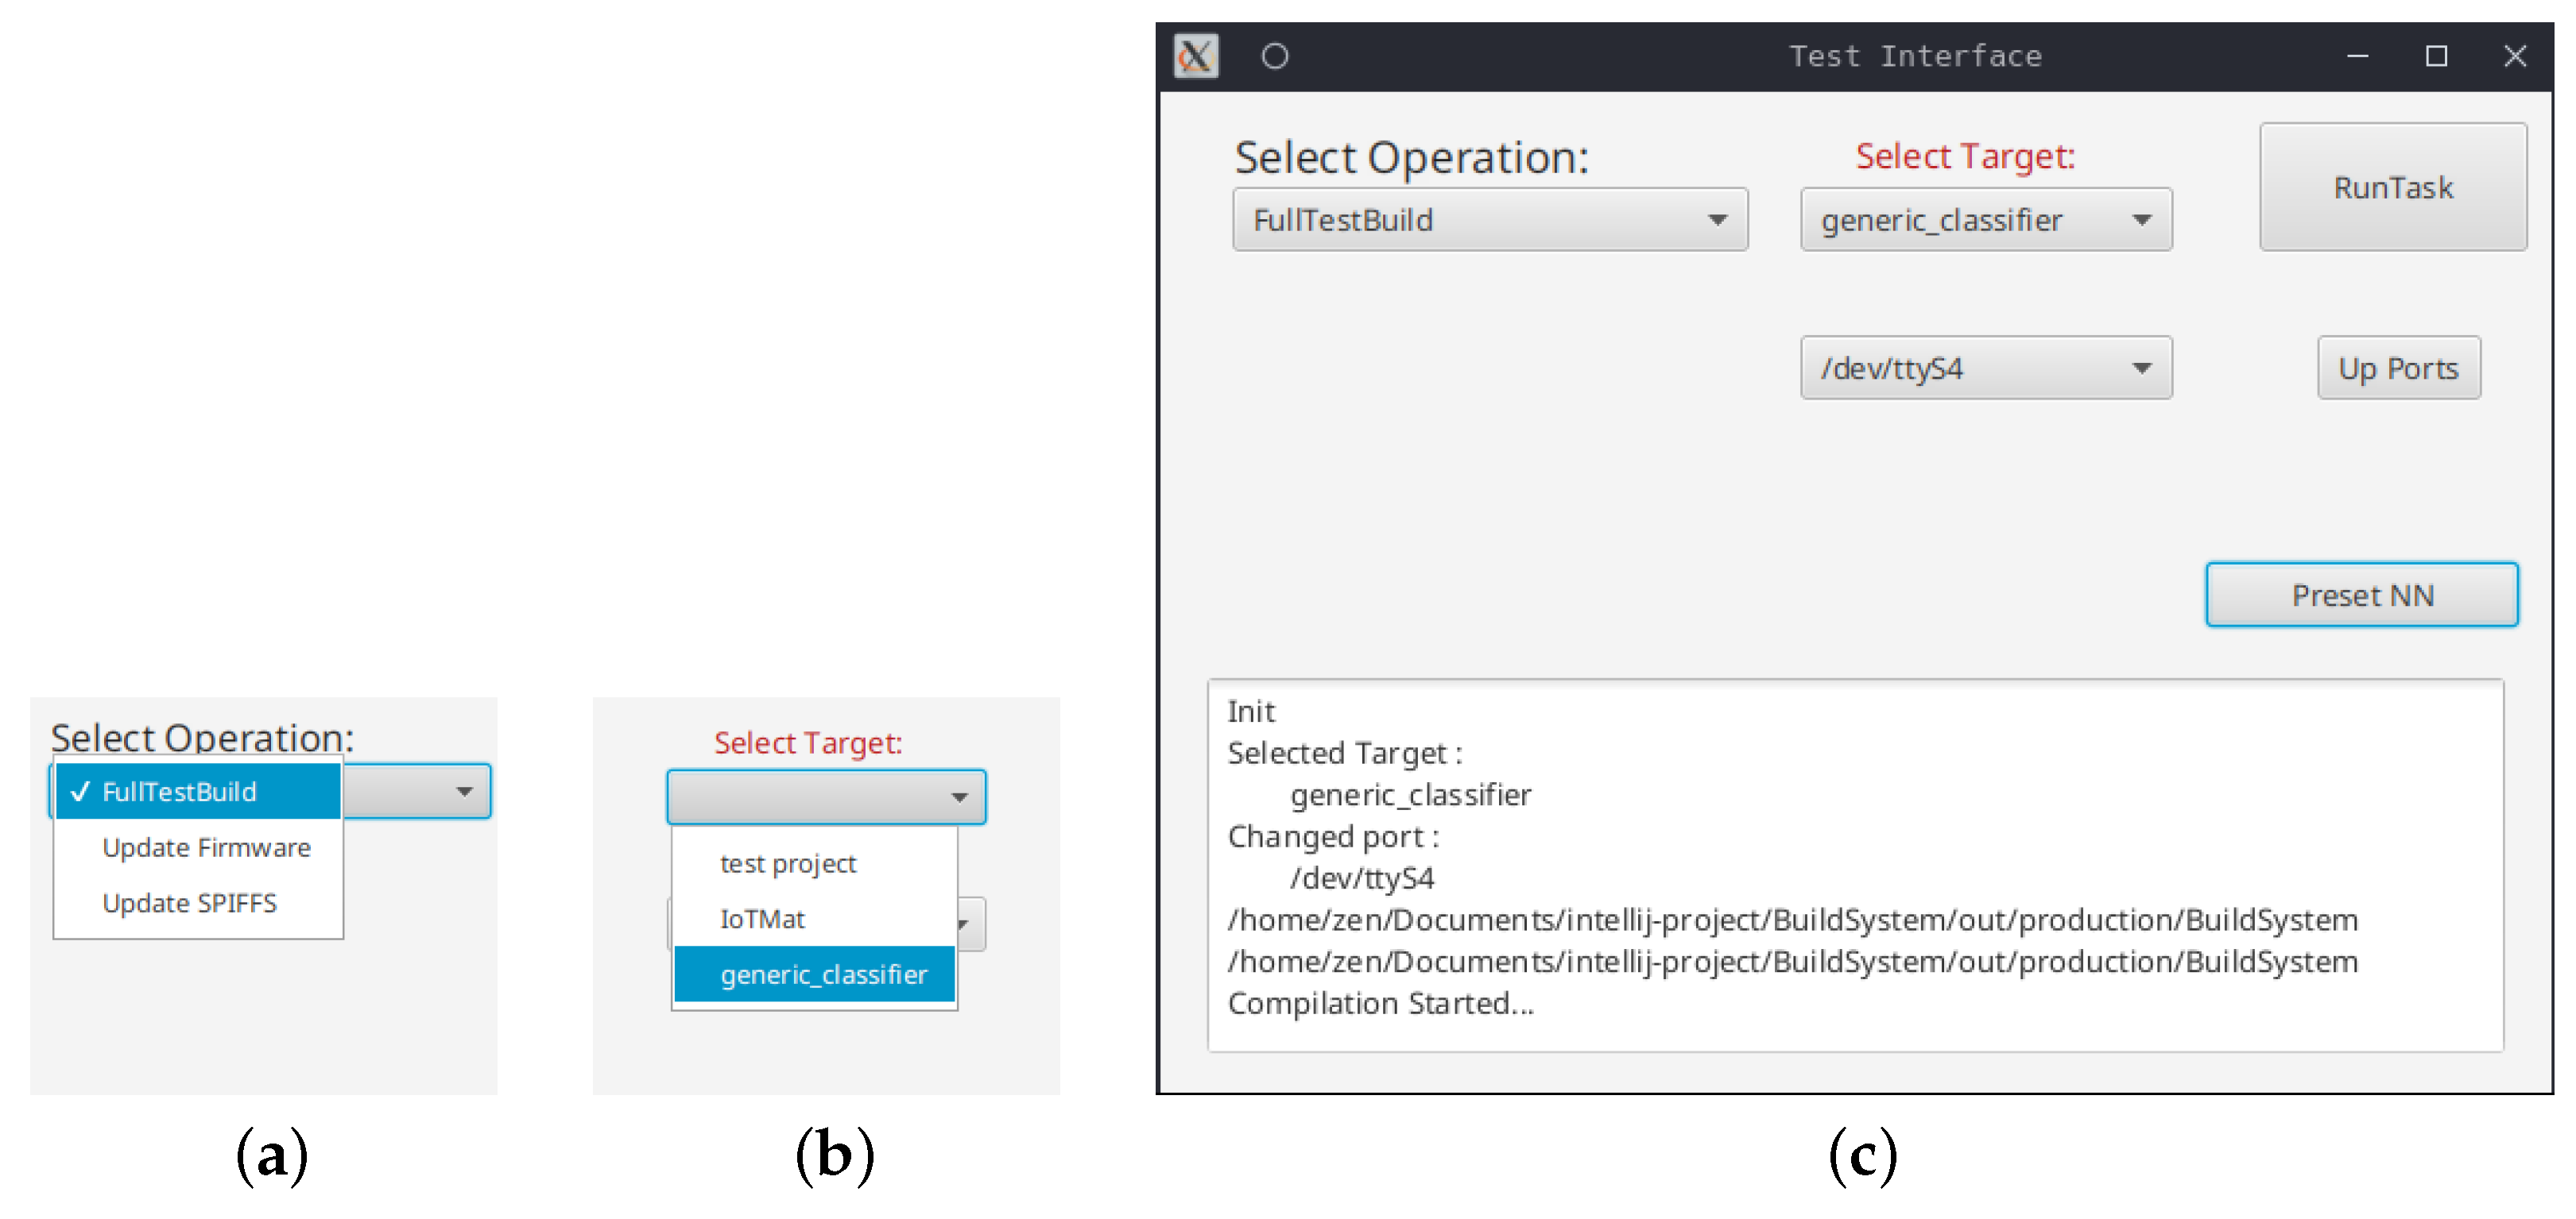Open the /dev/ttyS4 port dropdown

point(1986,368)
